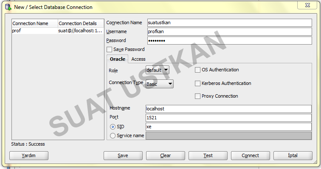Viewport: 321px width, 169px height.
Task: Click the Password field
Action: point(230,41)
